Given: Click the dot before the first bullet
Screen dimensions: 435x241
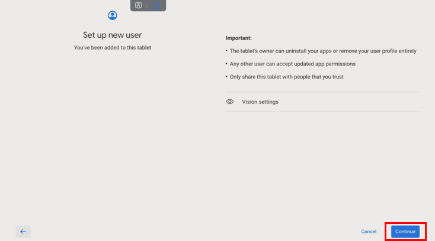Looking at the screenshot, I should click(227, 51).
